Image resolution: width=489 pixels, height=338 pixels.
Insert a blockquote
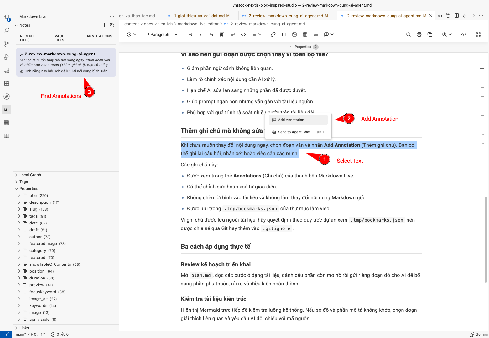pyautogui.click(x=222, y=34)
